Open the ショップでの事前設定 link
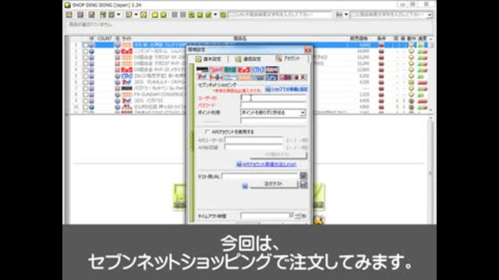 [x=287, y=90]
